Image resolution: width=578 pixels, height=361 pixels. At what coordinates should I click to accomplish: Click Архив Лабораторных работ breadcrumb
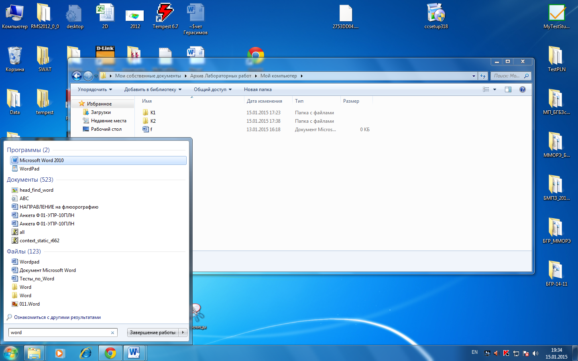click(221, 76)
